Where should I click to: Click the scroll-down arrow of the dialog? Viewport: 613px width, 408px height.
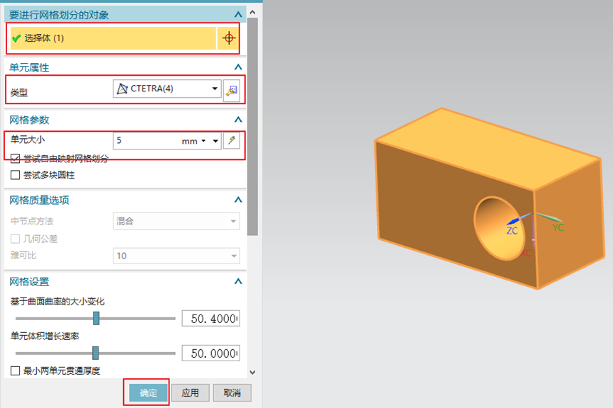point(252,371)
